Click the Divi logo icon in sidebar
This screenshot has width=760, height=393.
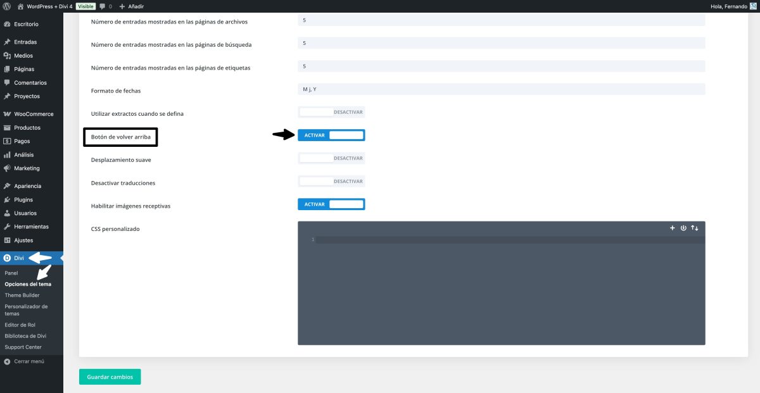point(7,258)
